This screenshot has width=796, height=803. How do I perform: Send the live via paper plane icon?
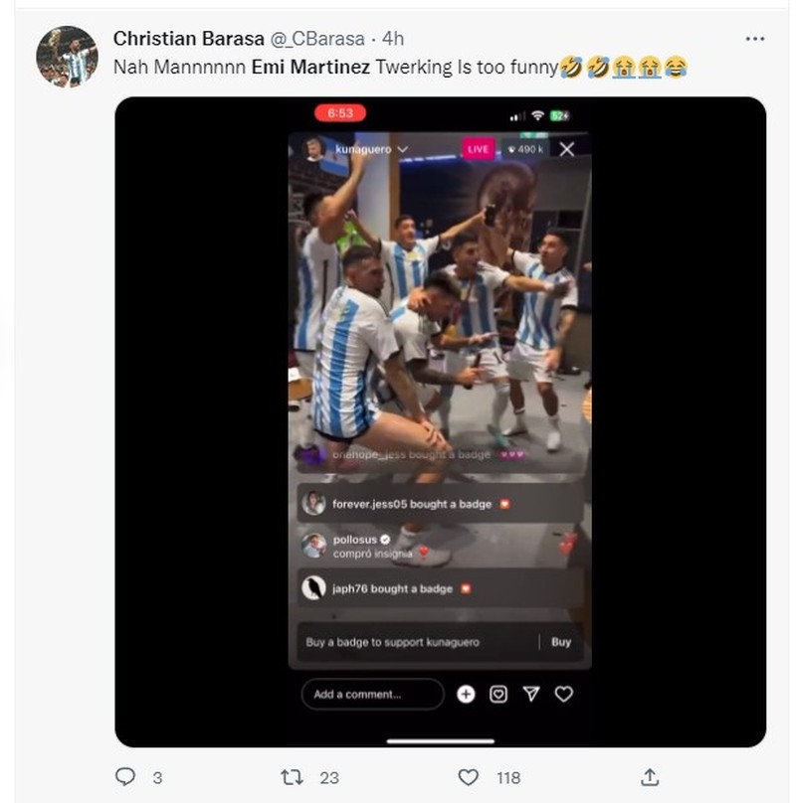pyautogui.click(x=531, y=695)
